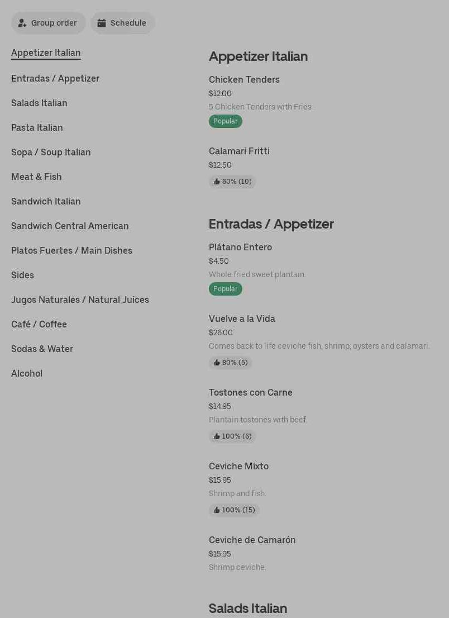The height and width of the screenshot is (618, 449).
Task: Click thumbs-up icon on Tostones con Carne rating
Action: [217, 436]
